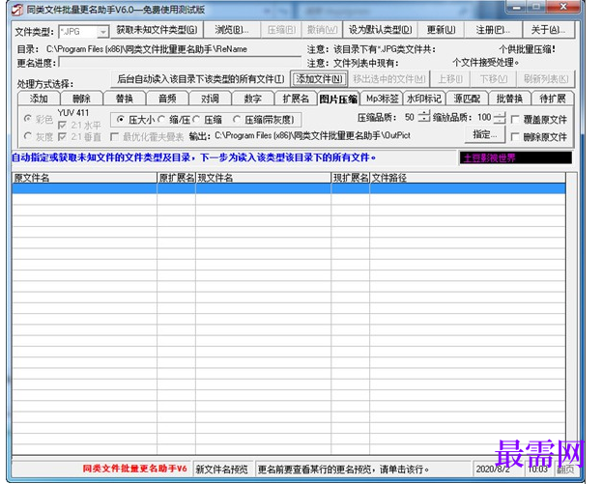Select the highlighted first list row
Screen dimensions: 603x484
(289, 188)
